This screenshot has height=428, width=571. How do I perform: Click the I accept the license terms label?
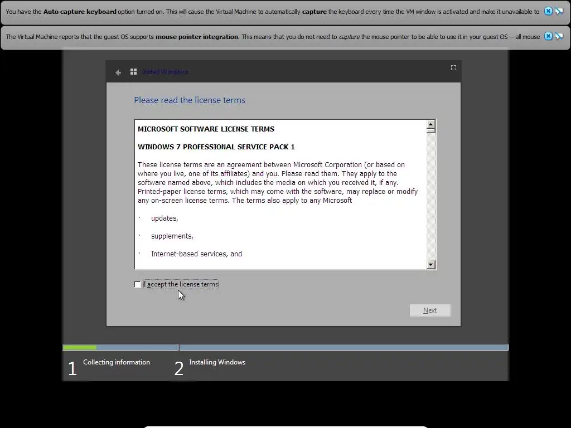181,284
